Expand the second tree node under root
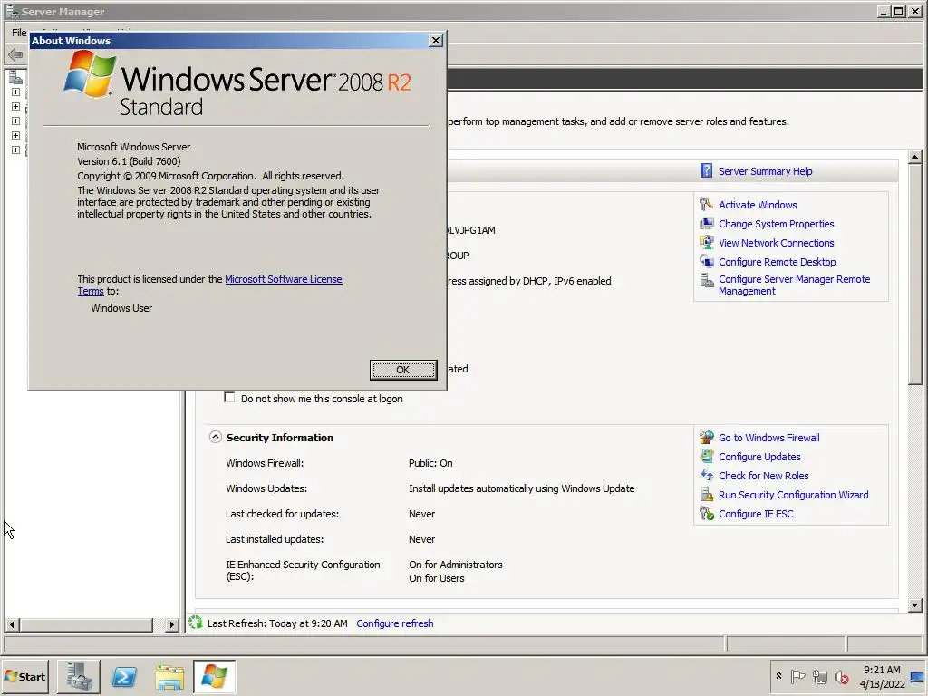This screenshot has width=928, height=696. [x=16, y=107]
